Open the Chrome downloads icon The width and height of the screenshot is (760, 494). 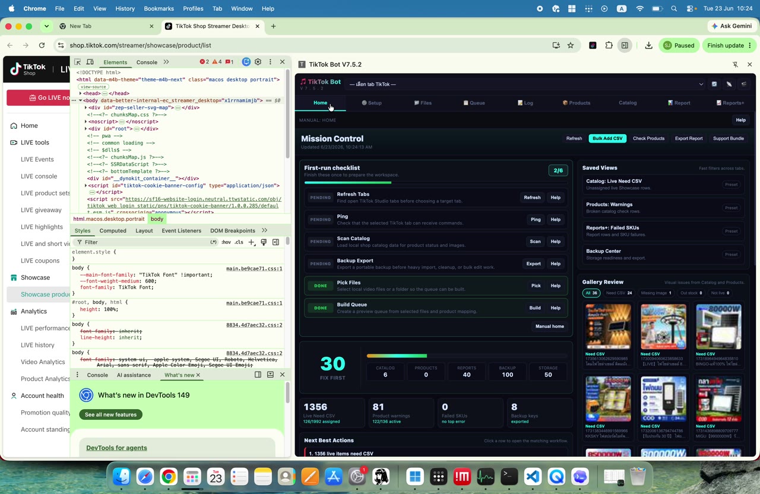(x=648, y=45)
